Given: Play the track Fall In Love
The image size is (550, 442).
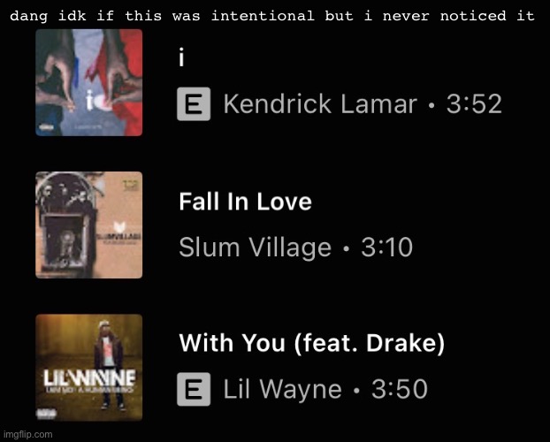Looking at the screenshot, I should click(x=245, y=202).
